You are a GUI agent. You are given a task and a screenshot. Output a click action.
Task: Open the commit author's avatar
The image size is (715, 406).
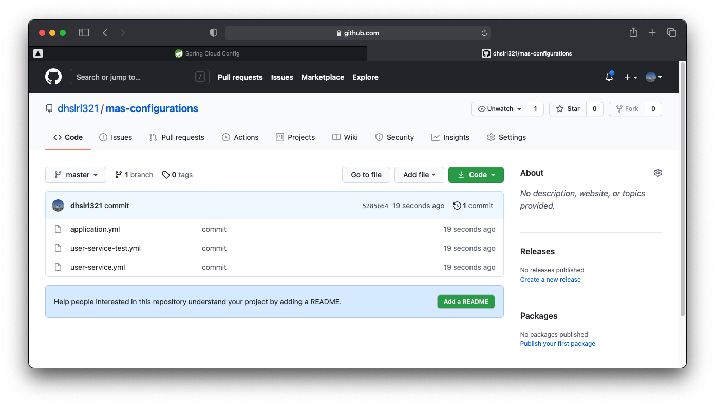point(58,206)
